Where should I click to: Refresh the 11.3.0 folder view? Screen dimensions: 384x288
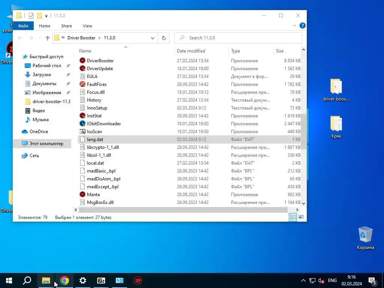click(x=163, y=38)
